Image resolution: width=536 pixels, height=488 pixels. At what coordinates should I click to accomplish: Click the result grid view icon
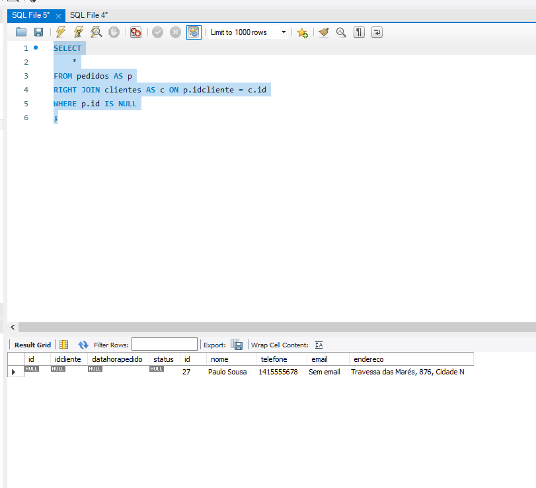click(x=64, y=345)
